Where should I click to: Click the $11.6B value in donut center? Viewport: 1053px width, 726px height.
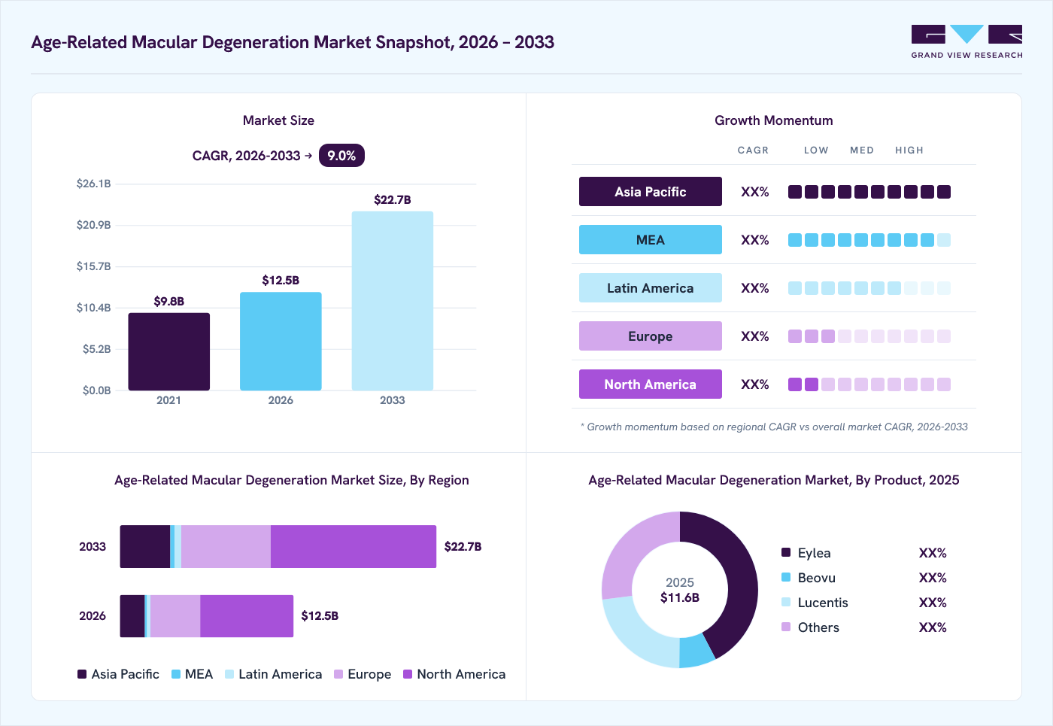(x=680, y=597)
